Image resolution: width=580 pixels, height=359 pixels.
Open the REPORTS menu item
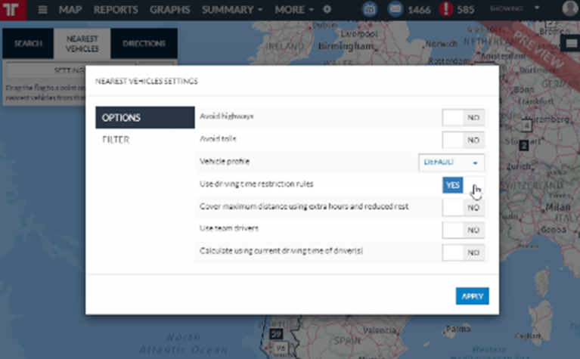116,10
